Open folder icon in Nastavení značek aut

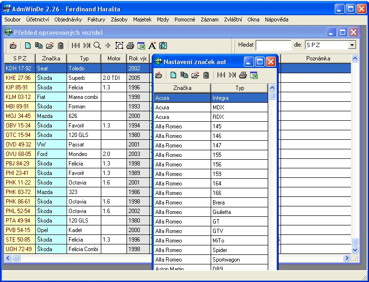click(195, 75)
